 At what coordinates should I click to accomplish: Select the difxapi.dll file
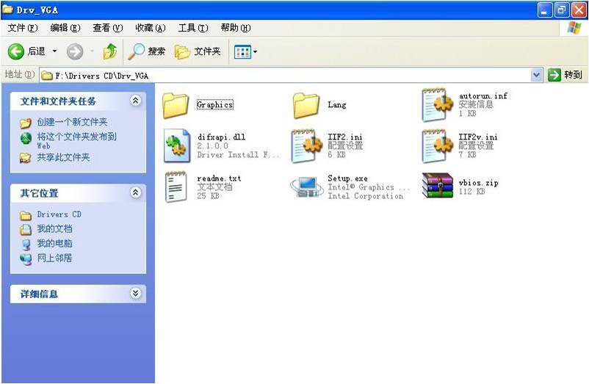coord(177,145)
